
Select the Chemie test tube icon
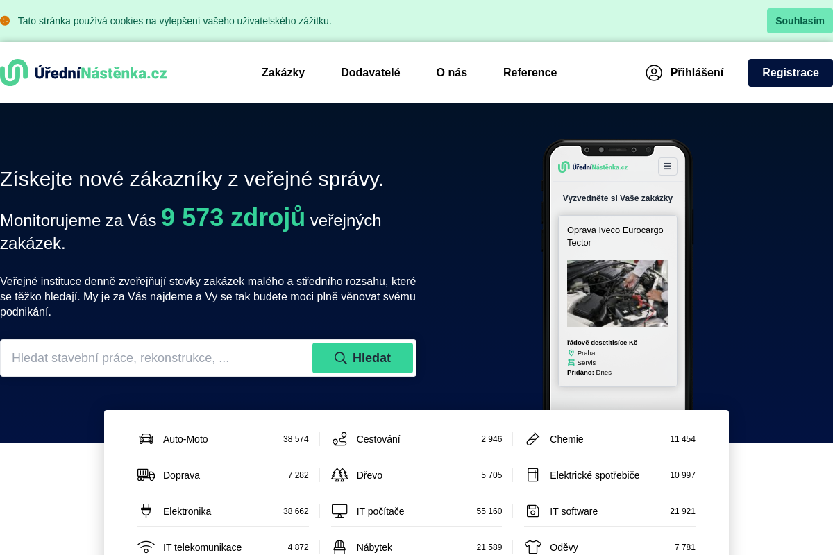click(x=532, y=439)
